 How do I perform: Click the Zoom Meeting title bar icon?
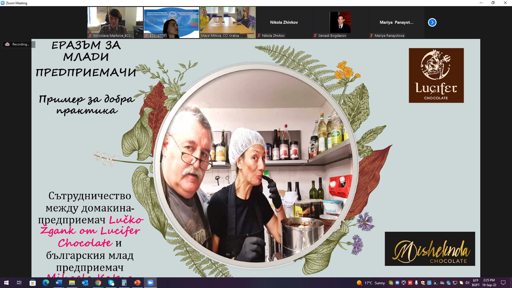point(3,3)
